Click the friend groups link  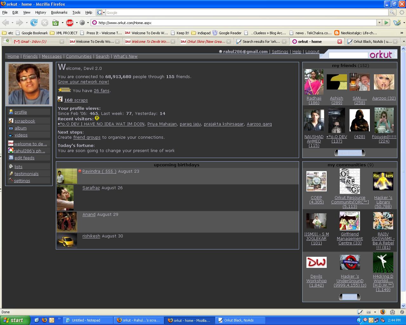click(87, 137)
